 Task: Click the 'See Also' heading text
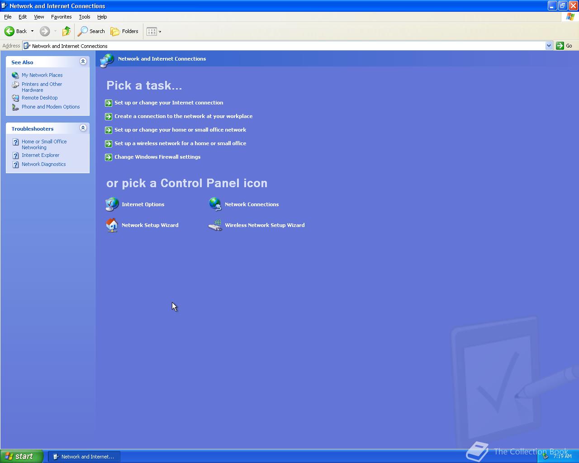click(x=22, y=62)
